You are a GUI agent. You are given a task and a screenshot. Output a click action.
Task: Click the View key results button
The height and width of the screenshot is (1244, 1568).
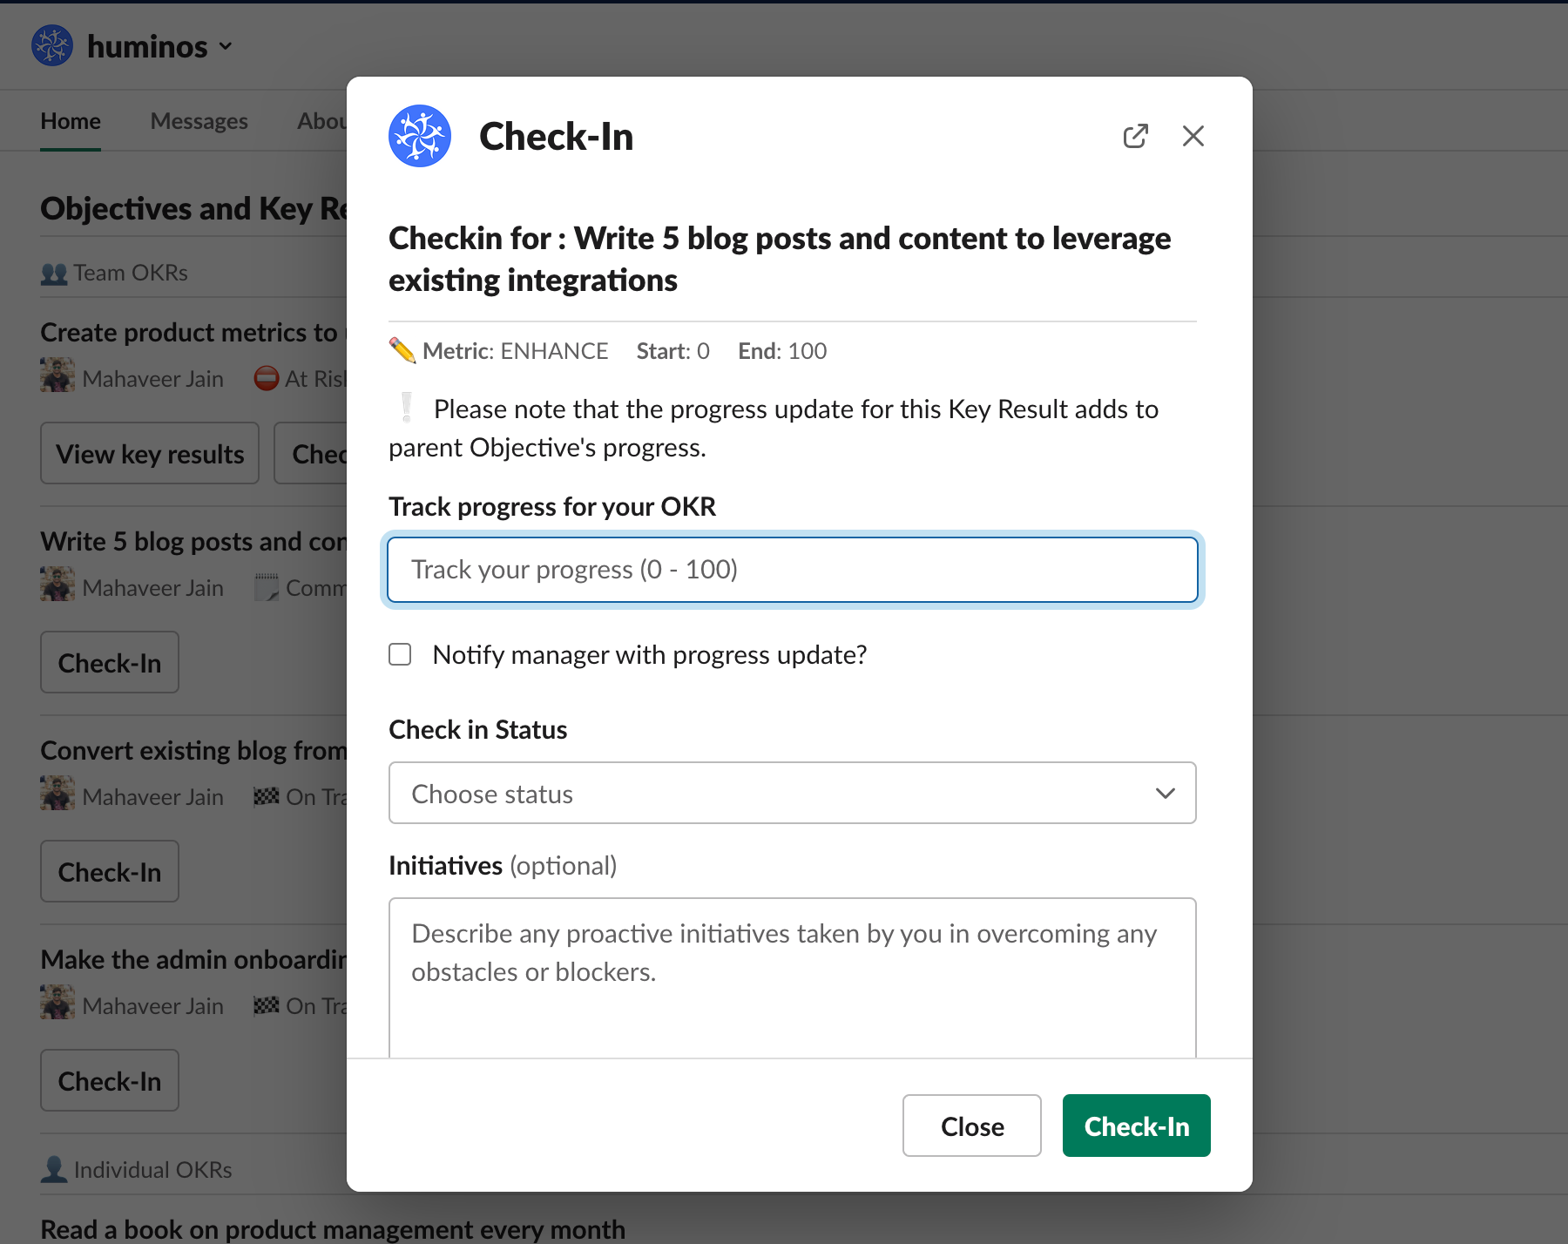pyautogui.click(x=150, y=453)
